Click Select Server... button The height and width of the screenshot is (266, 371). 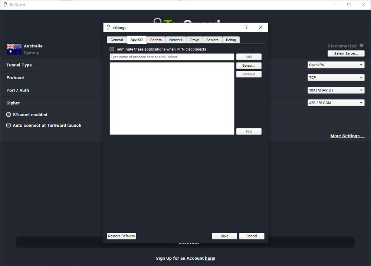(346, 54)
